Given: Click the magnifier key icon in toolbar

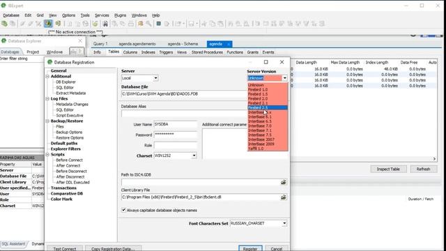Looking at the screenshot, I should click(148, 24).
